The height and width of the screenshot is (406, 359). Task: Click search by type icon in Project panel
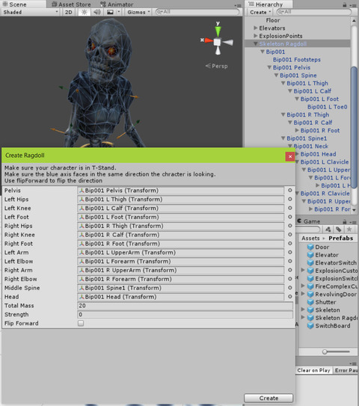[x=328, y=230]
